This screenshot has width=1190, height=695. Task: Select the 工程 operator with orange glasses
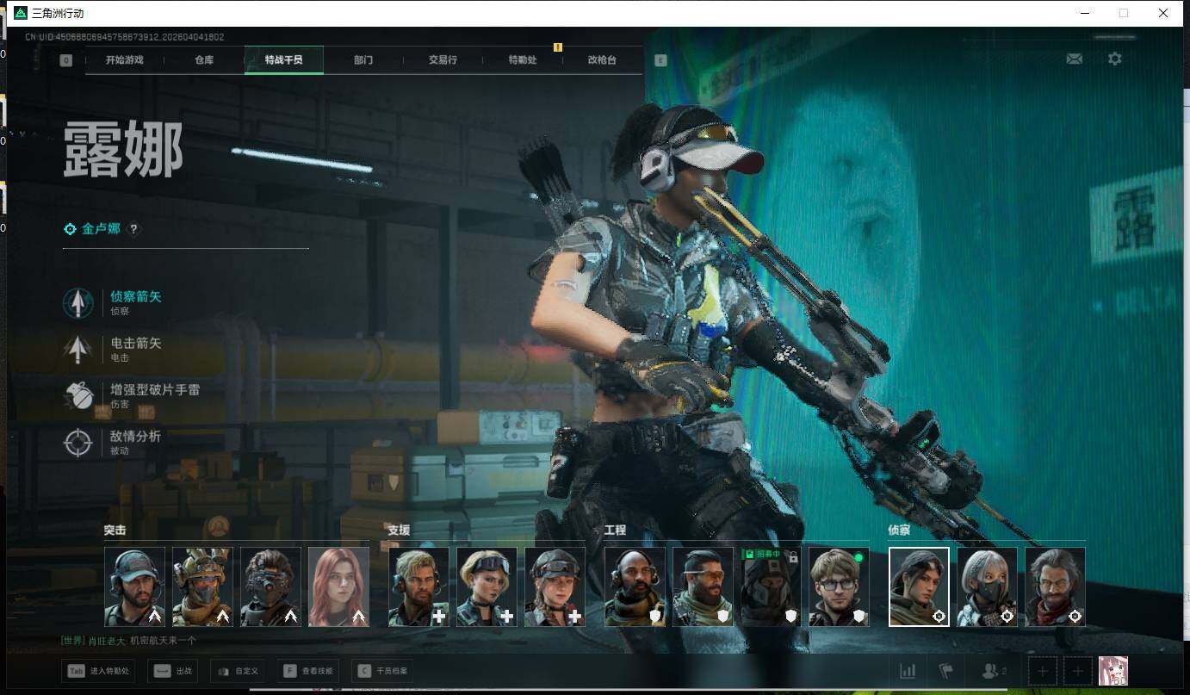[703, 586]
